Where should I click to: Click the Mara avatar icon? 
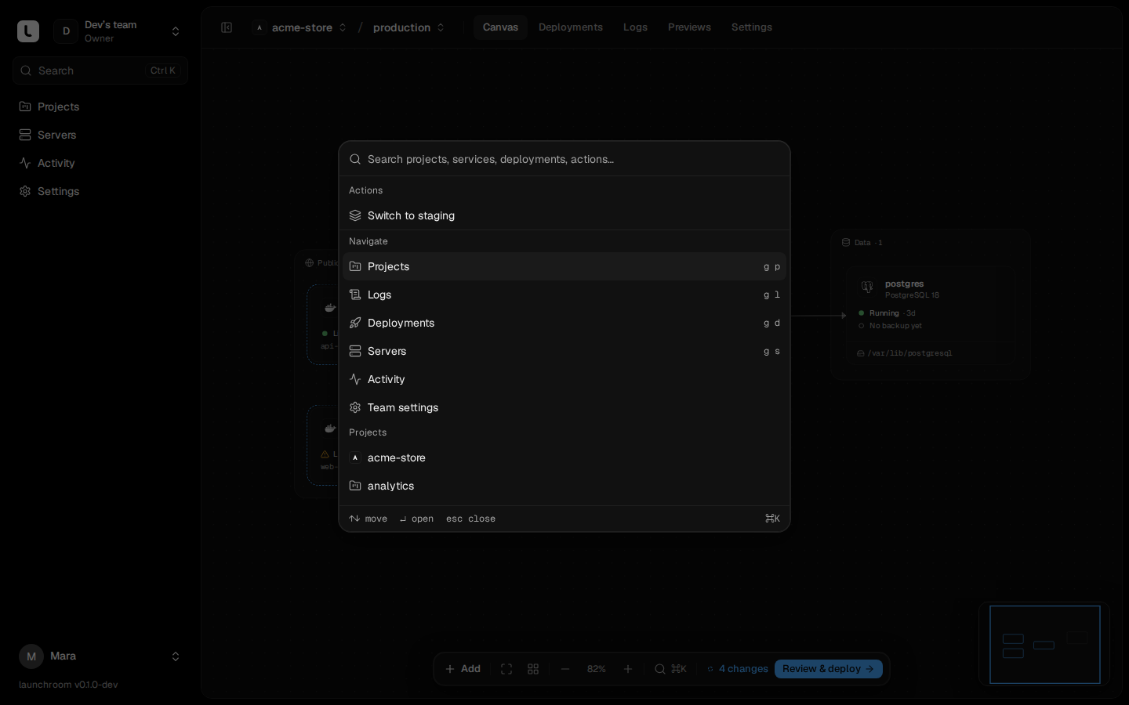click(31, 656)
